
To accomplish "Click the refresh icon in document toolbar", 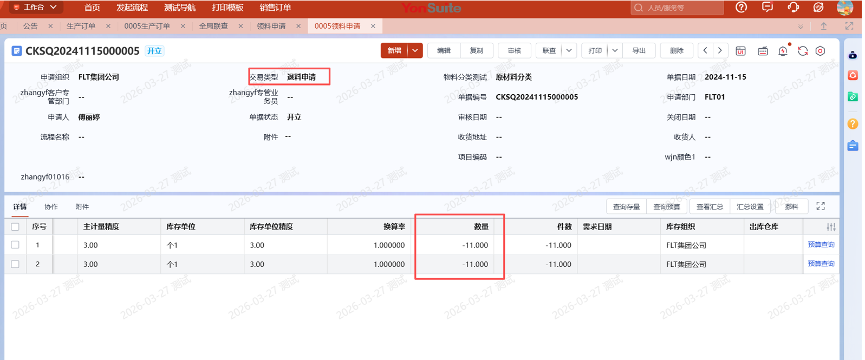I will click(x=803, y=51).
